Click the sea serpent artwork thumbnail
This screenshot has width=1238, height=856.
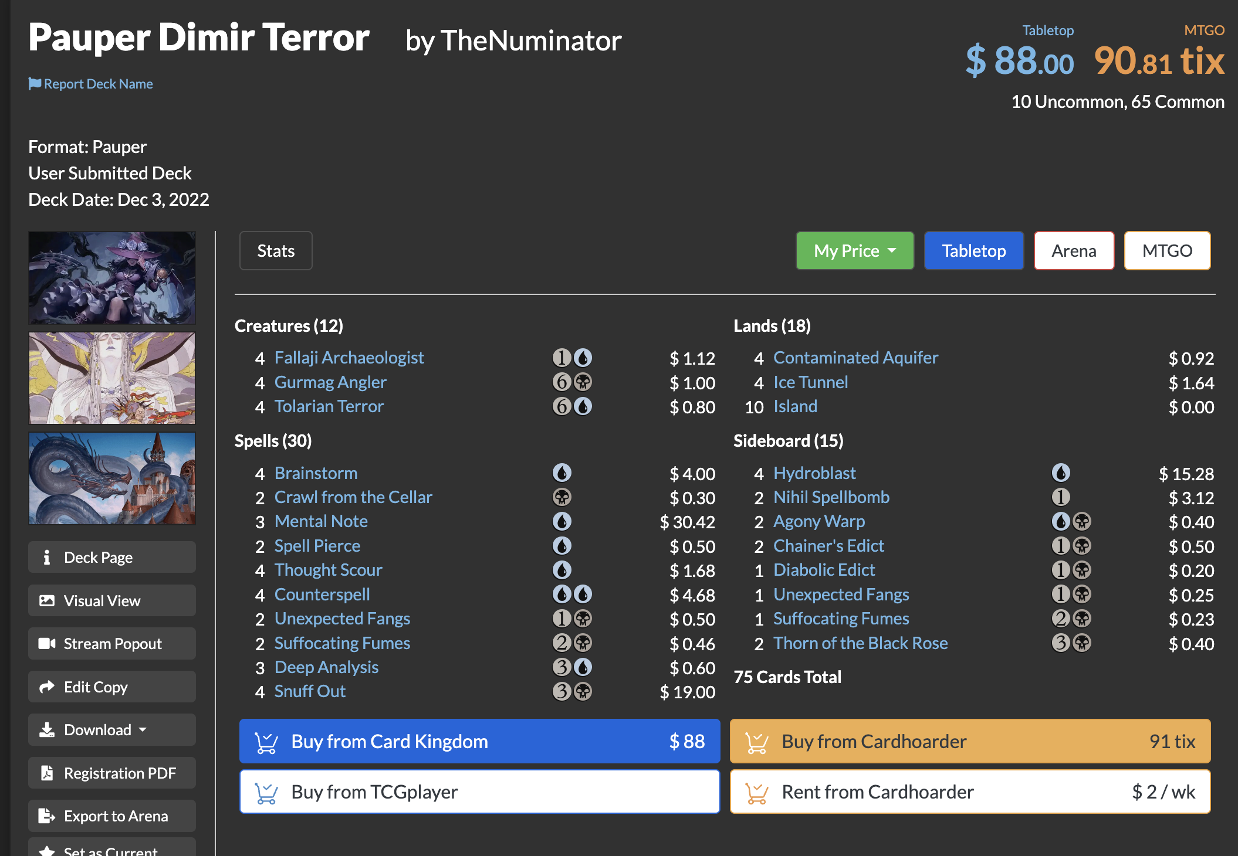[x=112, y=478]
